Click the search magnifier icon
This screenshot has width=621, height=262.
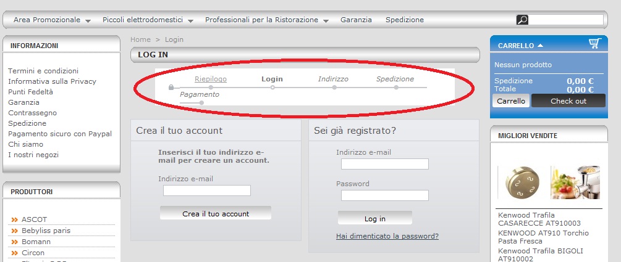pos(522,20)
